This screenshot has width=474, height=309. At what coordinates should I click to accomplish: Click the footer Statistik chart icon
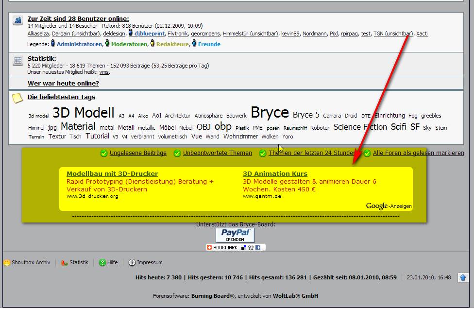(x=65, y=262)
